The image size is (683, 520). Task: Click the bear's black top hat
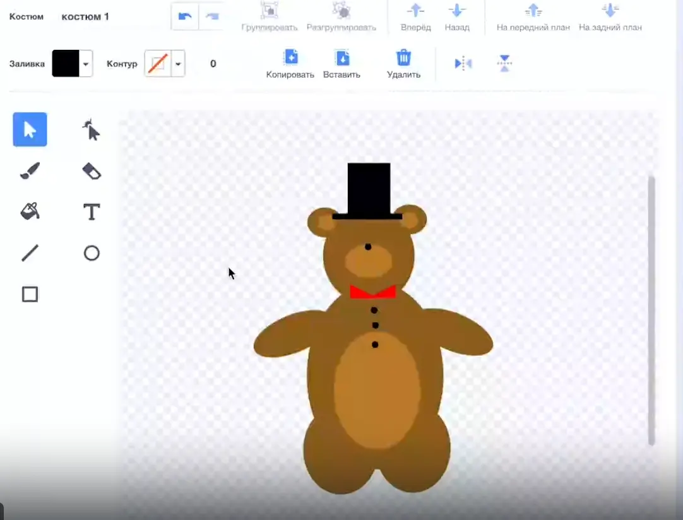(368, 191)
